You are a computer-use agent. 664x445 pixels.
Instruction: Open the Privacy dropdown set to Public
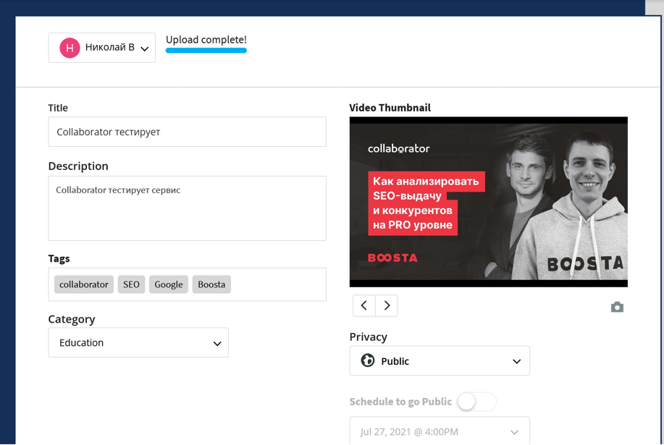click(x=440, y=360)
